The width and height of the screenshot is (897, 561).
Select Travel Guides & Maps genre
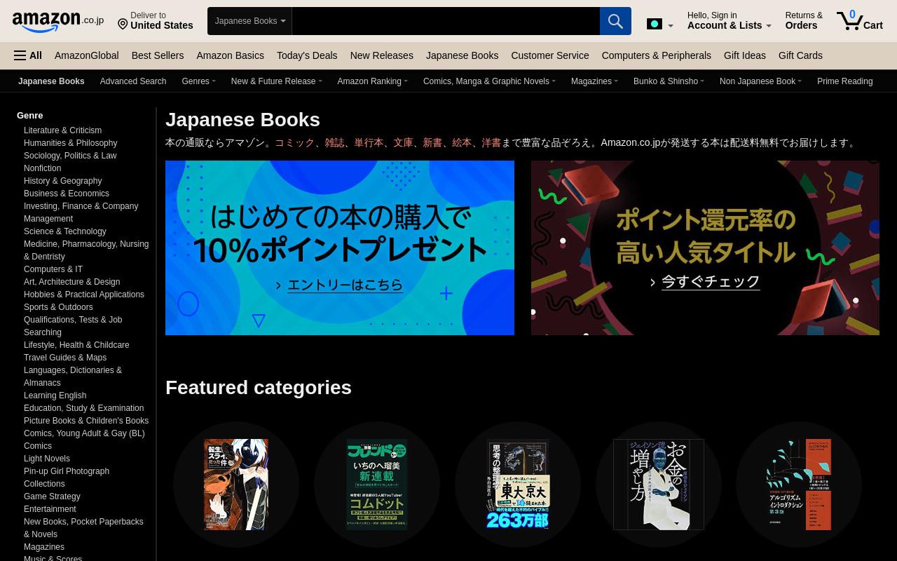[65, 358]
